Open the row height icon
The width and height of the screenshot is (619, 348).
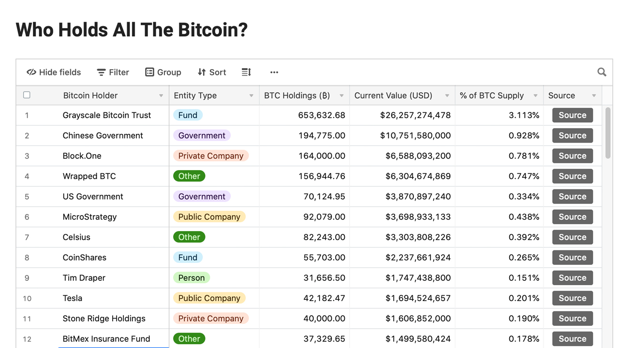pyautogui.click(x=246, y=72)
